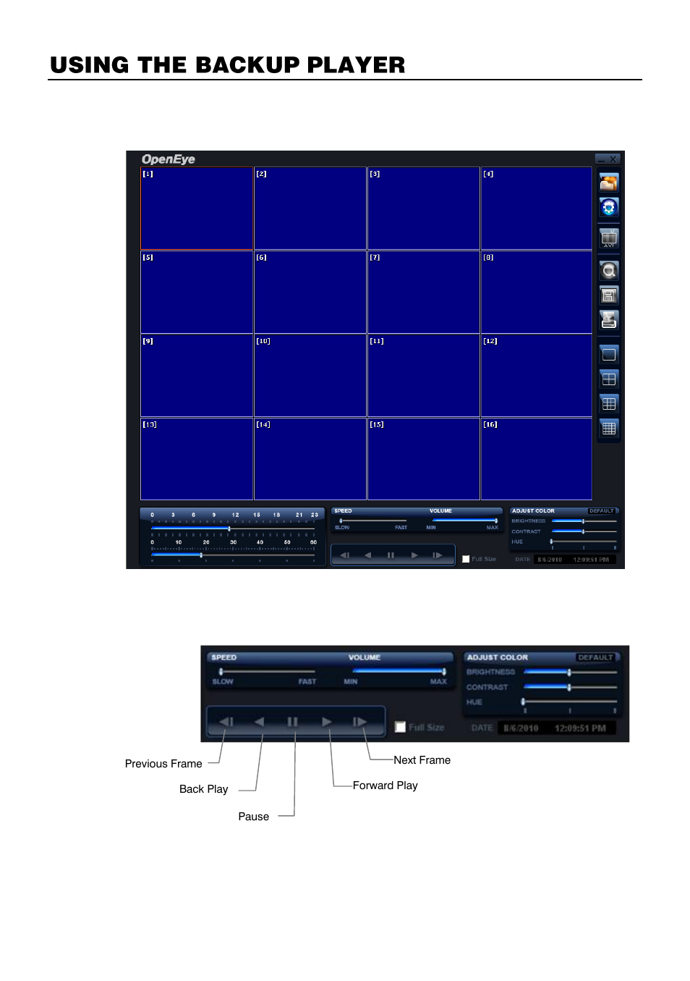This screenshot has width=690, height=981.
Task: Click Brightness slider in enlarged control detail
Action: [x=571, y=673]
